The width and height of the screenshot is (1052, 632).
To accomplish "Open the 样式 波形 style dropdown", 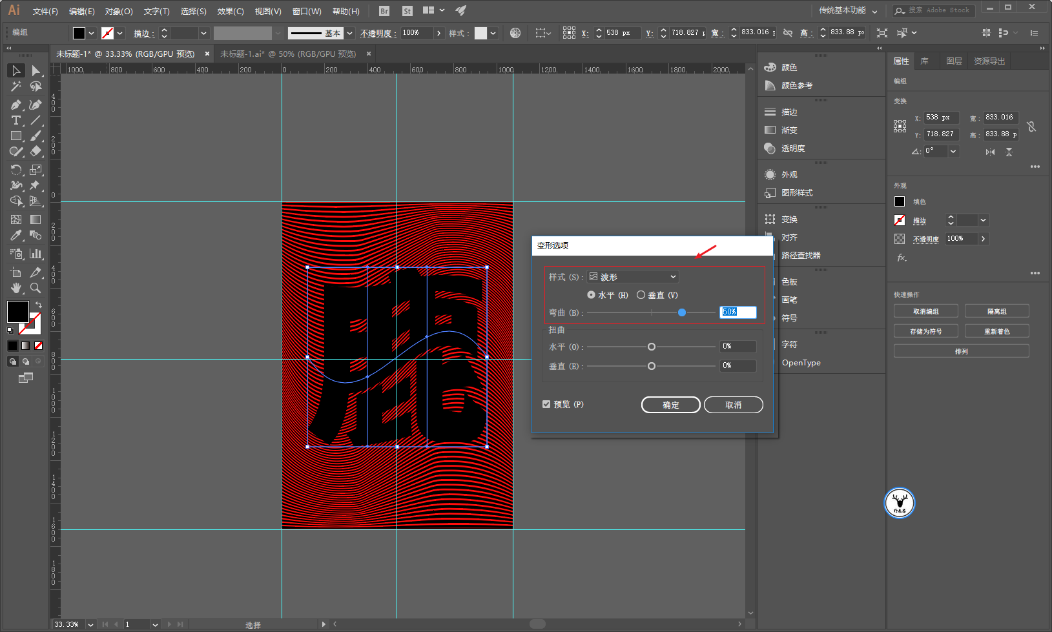I will tap(633, 276).
